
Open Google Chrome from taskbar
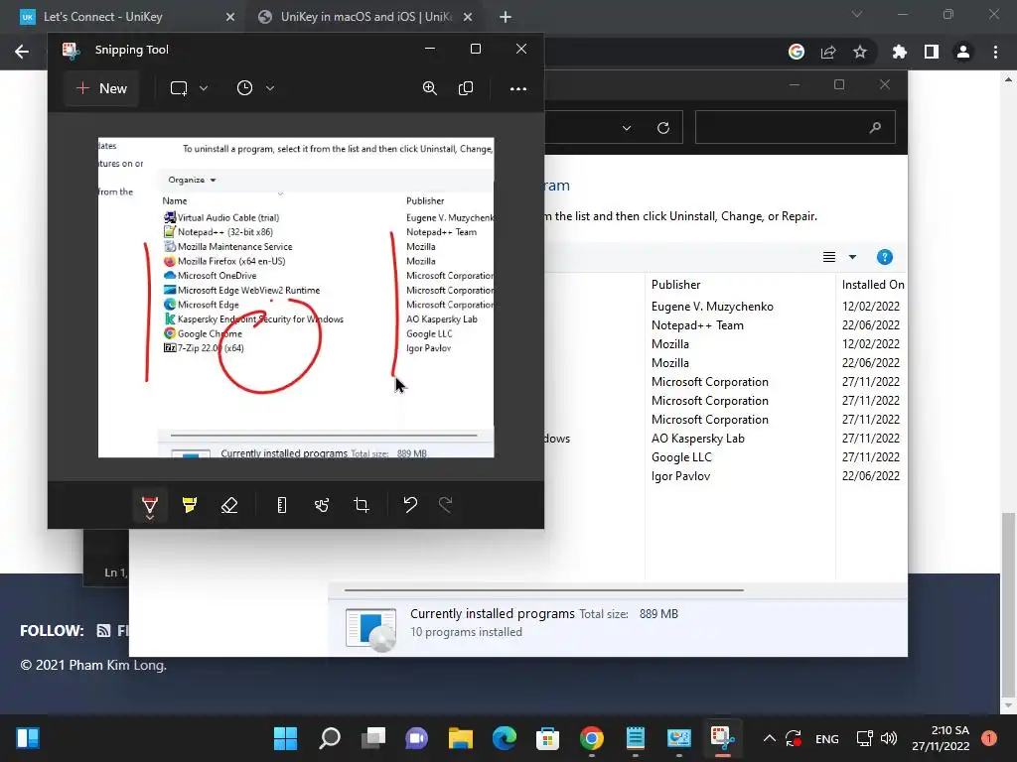pos(592,738)
